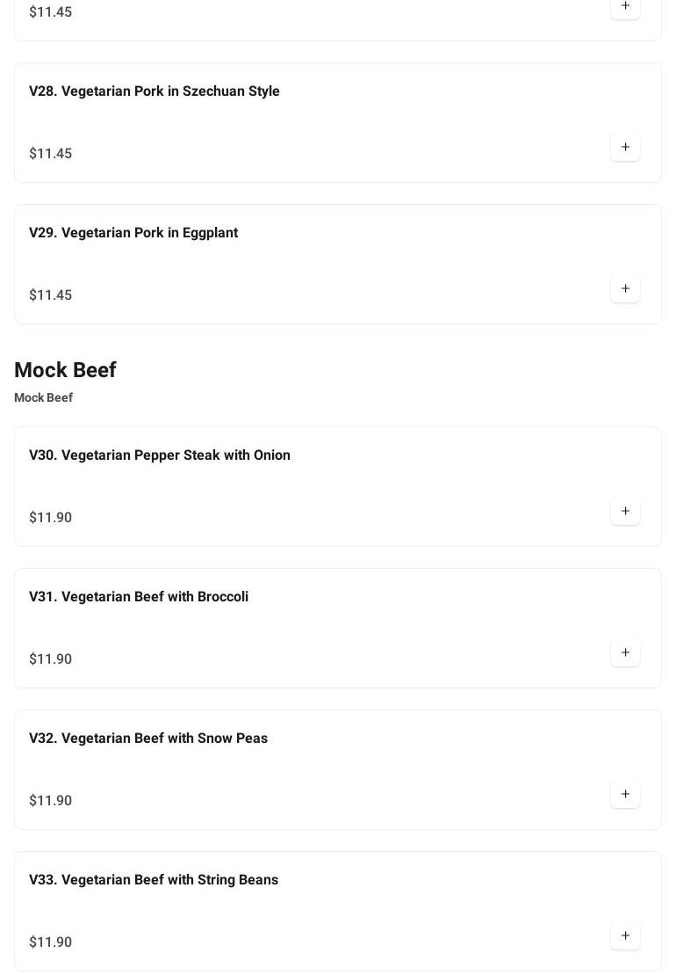The height and width of the screenshot is (975, 676).
Task: Add V28 Vegetarian Pork in Szechuan Style with plus icon
Action: pyautogui.click(x=625, y=147)
